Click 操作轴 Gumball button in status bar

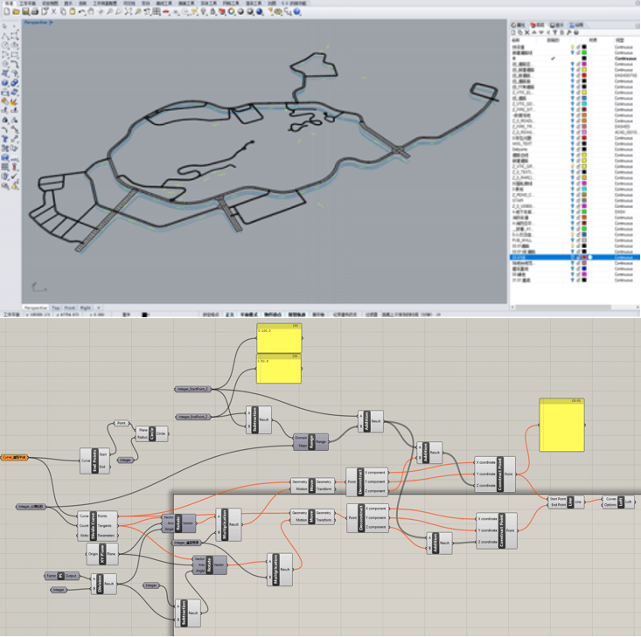pos(318,315)
